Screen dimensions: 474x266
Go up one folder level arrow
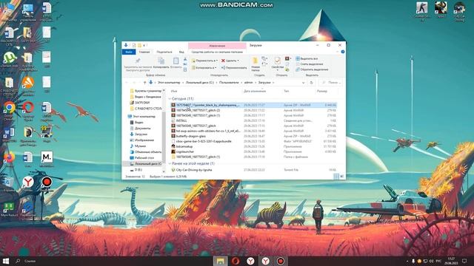(x=145, y=82)
